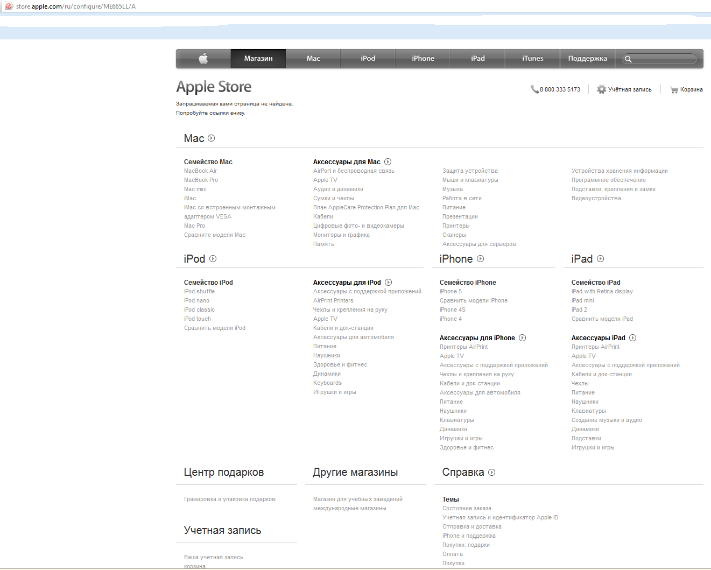Click arrow circle next to Справка heading
This screenshot has height=570, width=711.
[x=492, y=473]
